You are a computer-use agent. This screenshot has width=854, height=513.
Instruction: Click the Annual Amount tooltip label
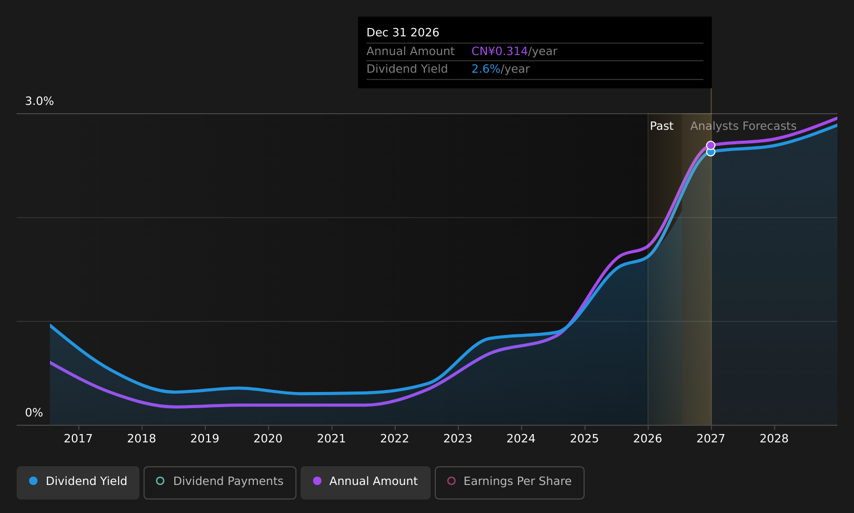[410, 51]
